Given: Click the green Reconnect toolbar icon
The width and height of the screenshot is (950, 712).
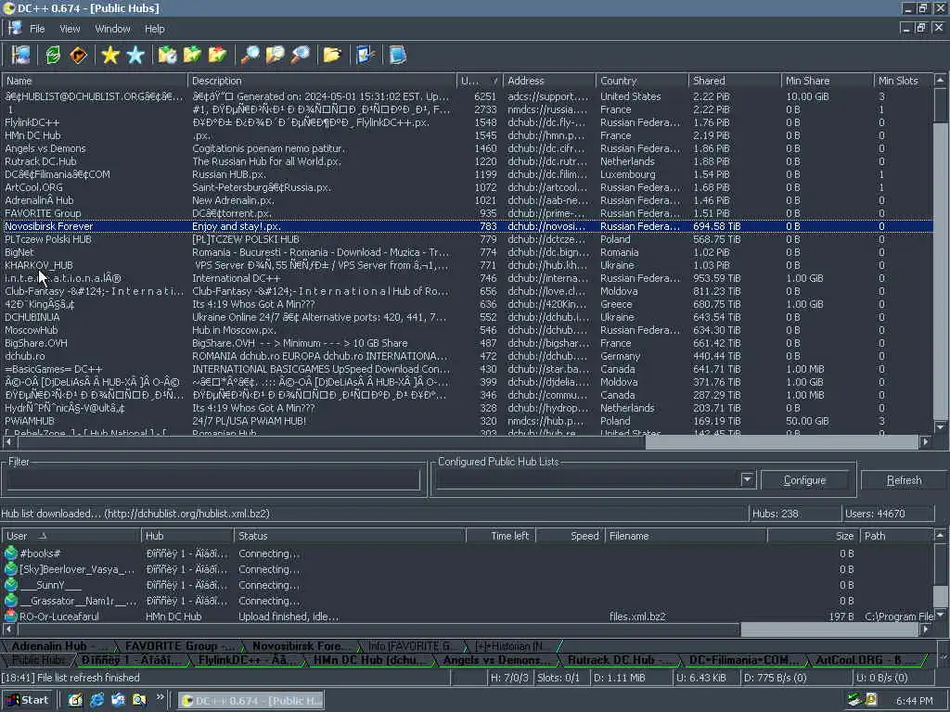Looking at the screenshot, I should [x=53, y=55].
